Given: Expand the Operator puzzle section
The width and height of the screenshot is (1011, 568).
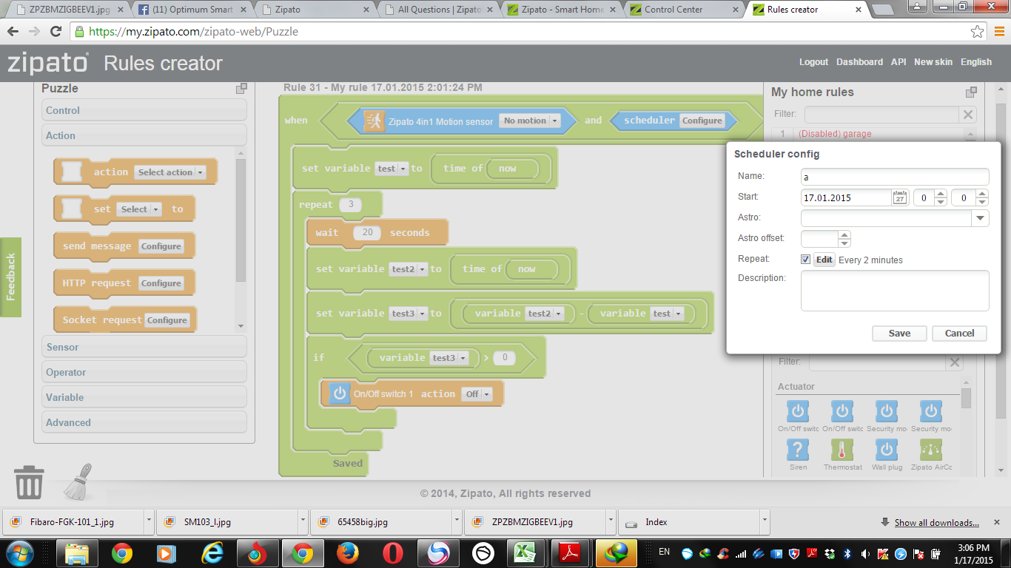Looking at the screenshot, I should pos(144,372).
